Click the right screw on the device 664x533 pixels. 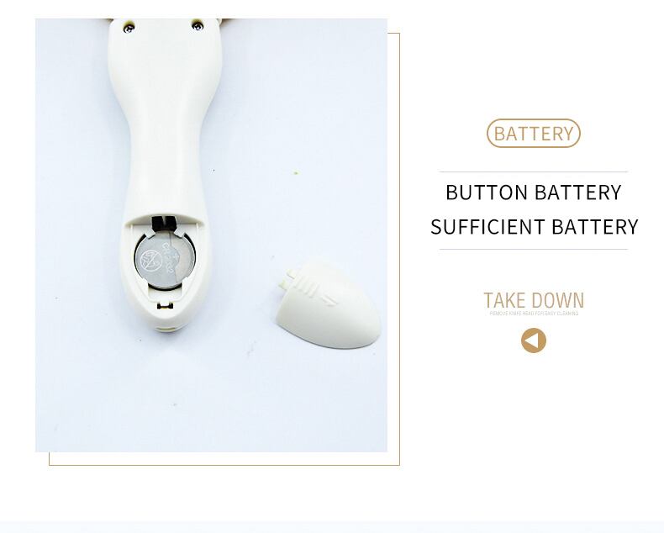(198, 26)
